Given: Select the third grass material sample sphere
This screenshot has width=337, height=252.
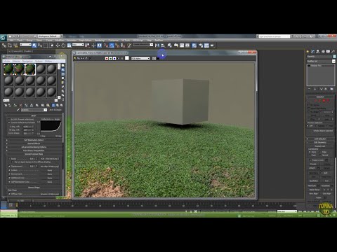Looking at the screenshot, I should click(x=30, y=69).
